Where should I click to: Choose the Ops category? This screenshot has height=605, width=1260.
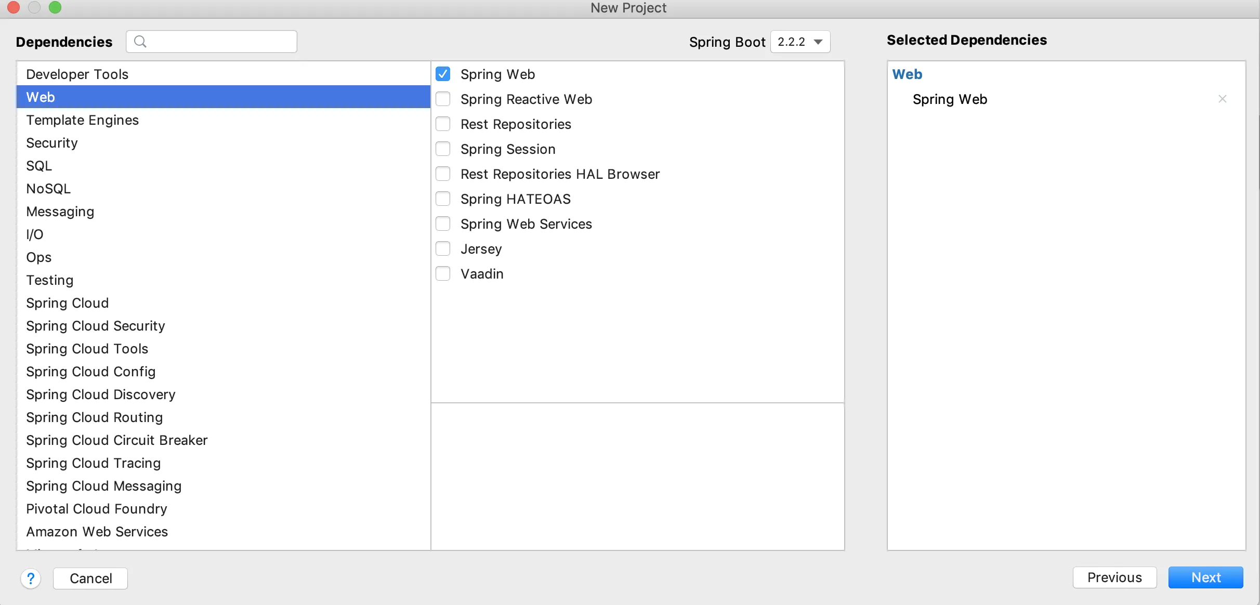point(224,257)
